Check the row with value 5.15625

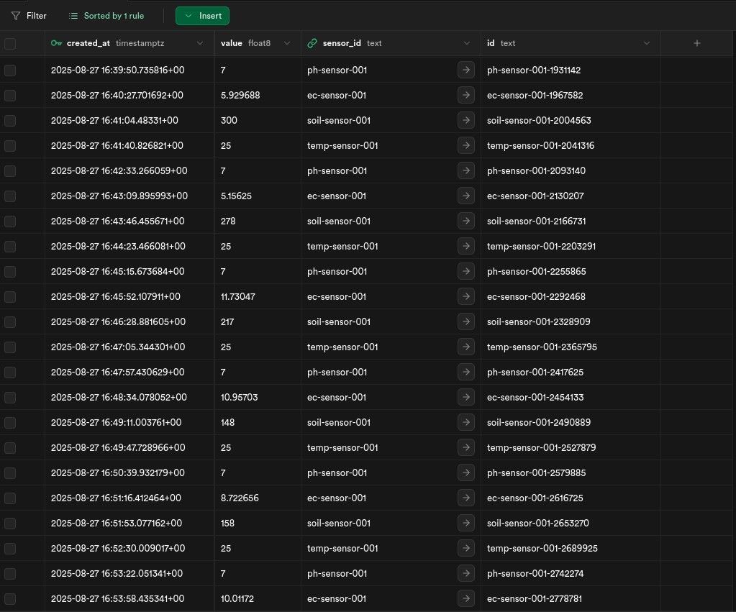tap(10, 196)
